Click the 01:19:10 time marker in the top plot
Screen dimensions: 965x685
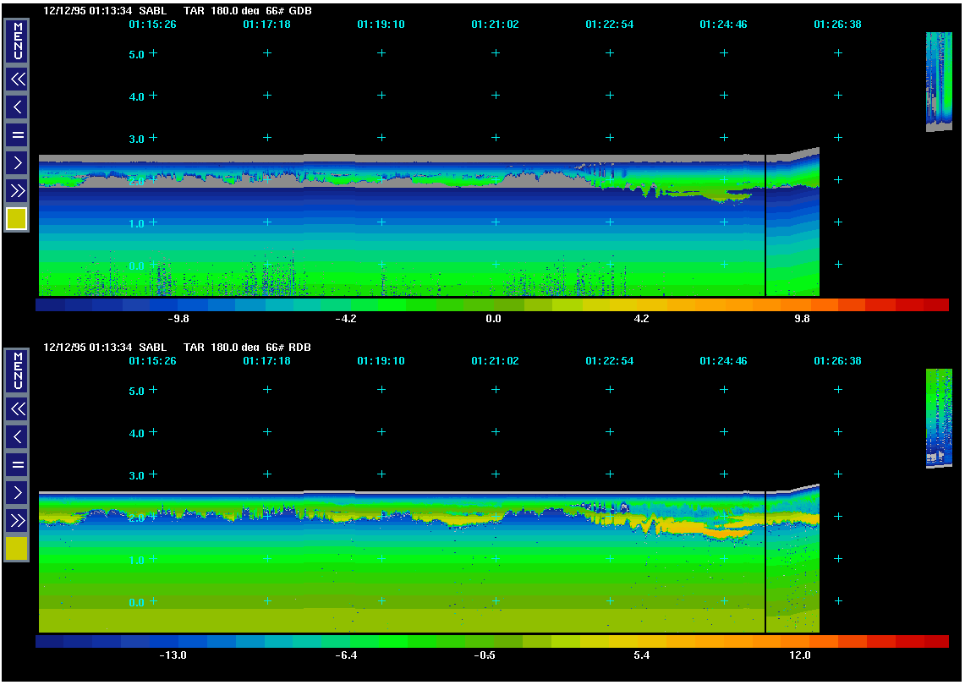click(381, 25)
